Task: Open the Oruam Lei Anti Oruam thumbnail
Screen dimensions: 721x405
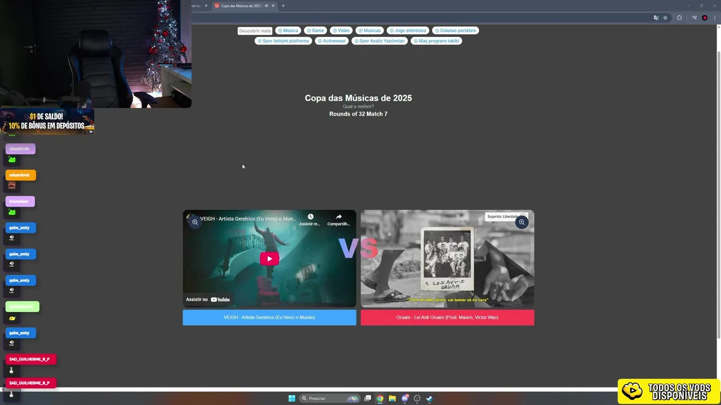Action: pos(447,259)
